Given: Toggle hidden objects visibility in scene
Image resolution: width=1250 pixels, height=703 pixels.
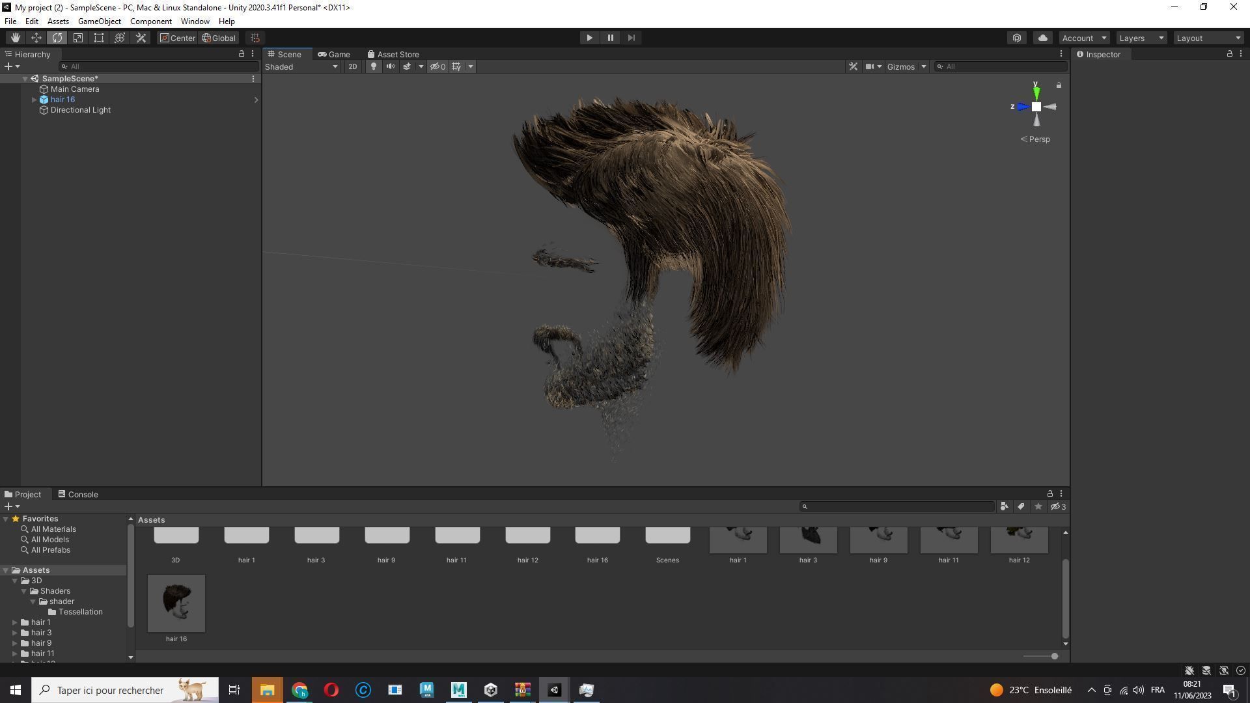Looking at the screenshot, I should (x=437, y=66).
